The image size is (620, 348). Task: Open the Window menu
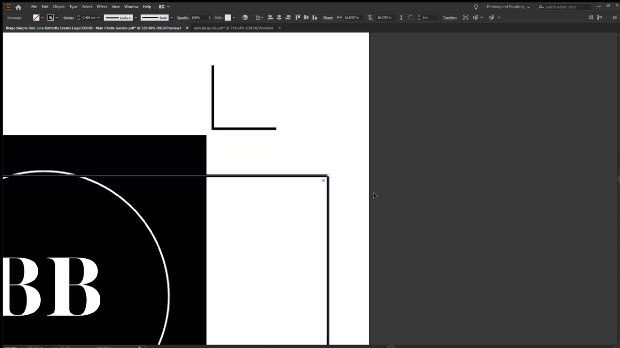[x=131, y=7]
